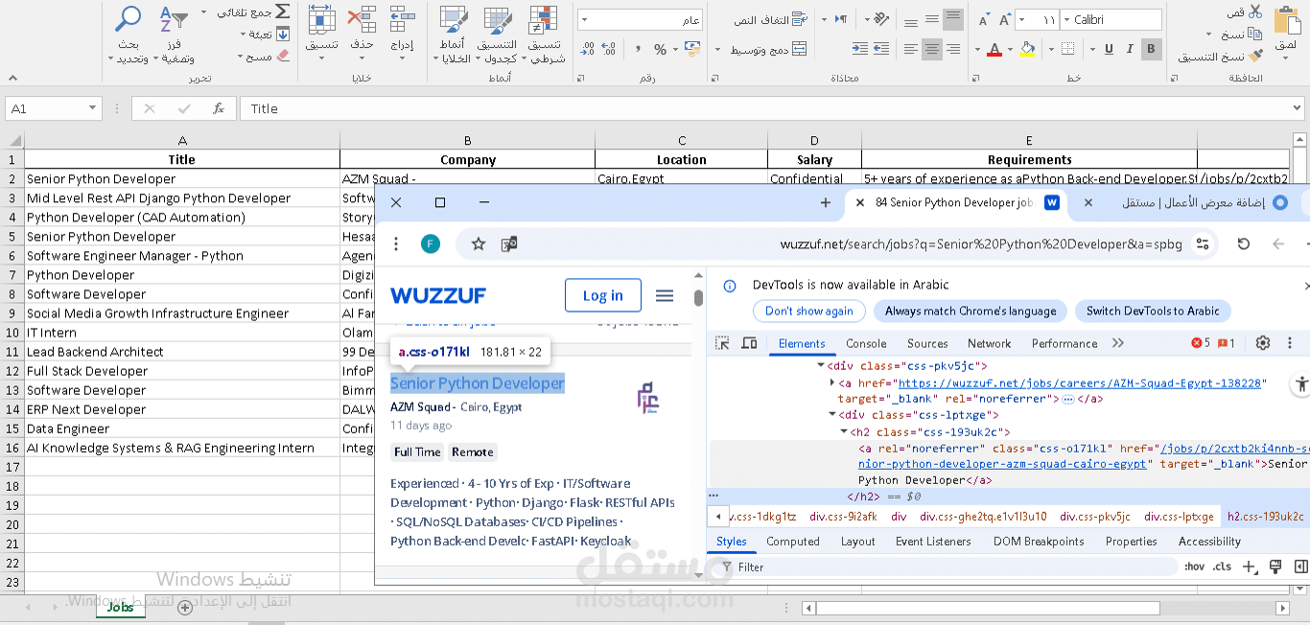Select the Jobs sheet tab

click(x=120, y=607)
